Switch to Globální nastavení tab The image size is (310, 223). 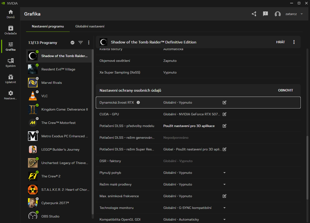(x=90, y=26)
